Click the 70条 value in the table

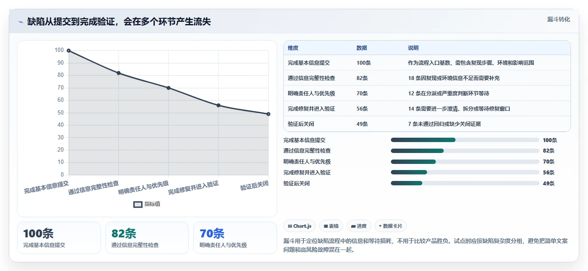point(362,94)
